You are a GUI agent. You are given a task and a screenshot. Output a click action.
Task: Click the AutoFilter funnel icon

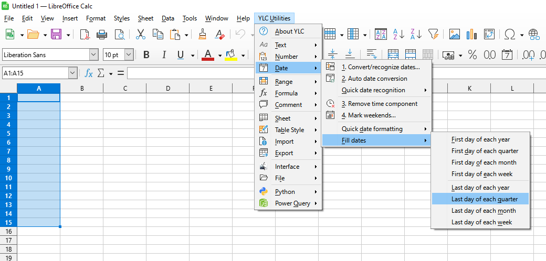coord(433,35)
